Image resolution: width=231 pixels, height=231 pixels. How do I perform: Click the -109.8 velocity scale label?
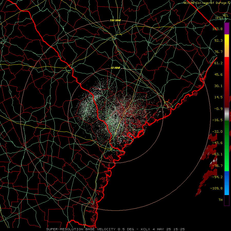pos(216,188)
